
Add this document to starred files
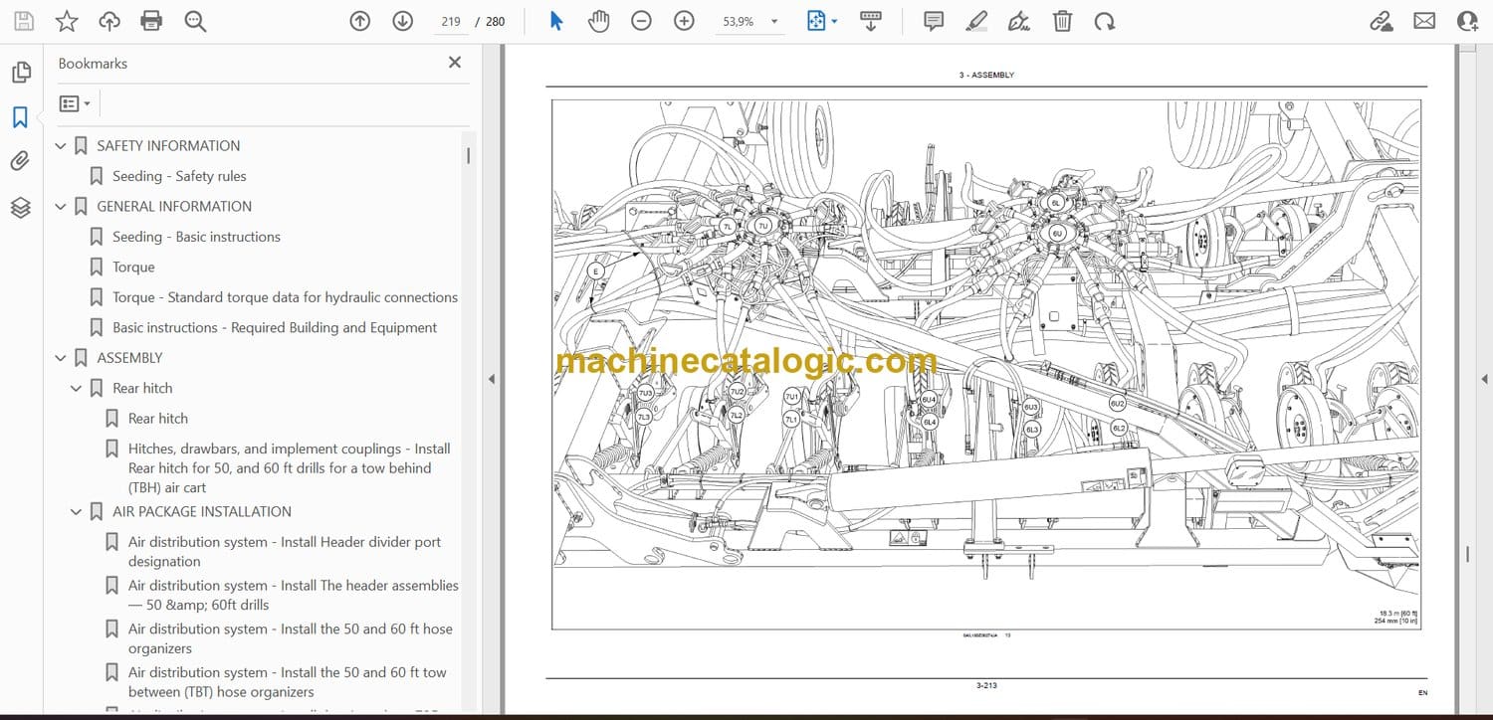(67, 21)
